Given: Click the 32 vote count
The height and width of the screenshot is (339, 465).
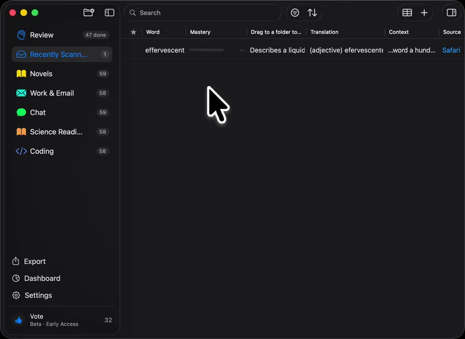Looking at the screenshot, I should (x=108, y=320).
